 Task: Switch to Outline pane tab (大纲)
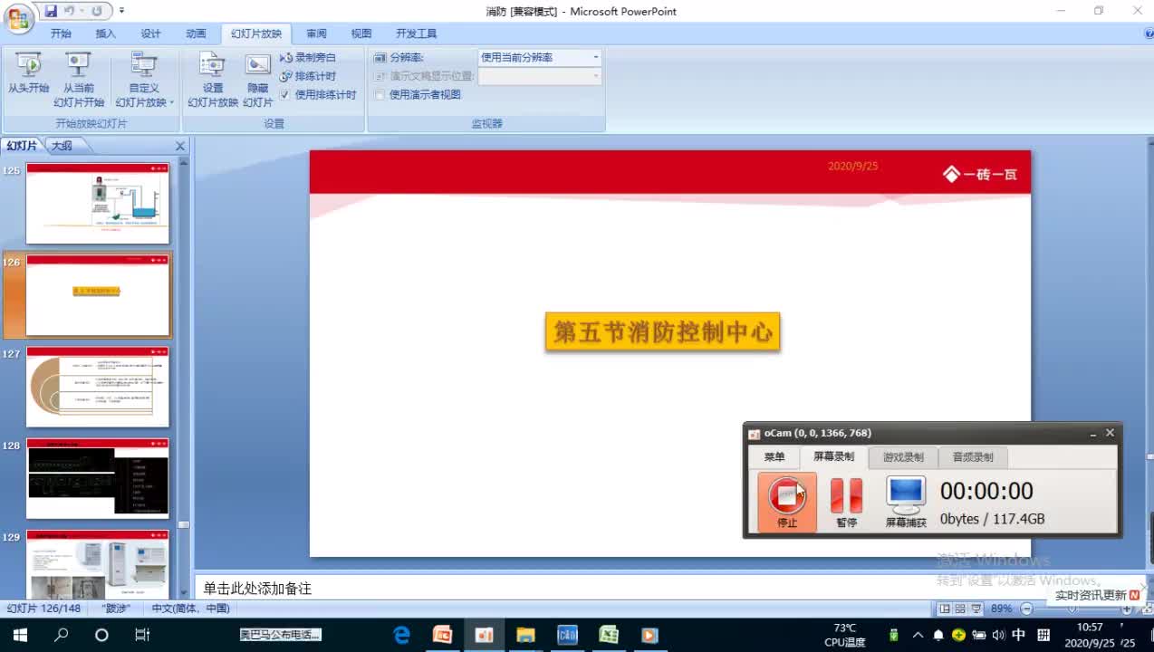pos(62,146)
